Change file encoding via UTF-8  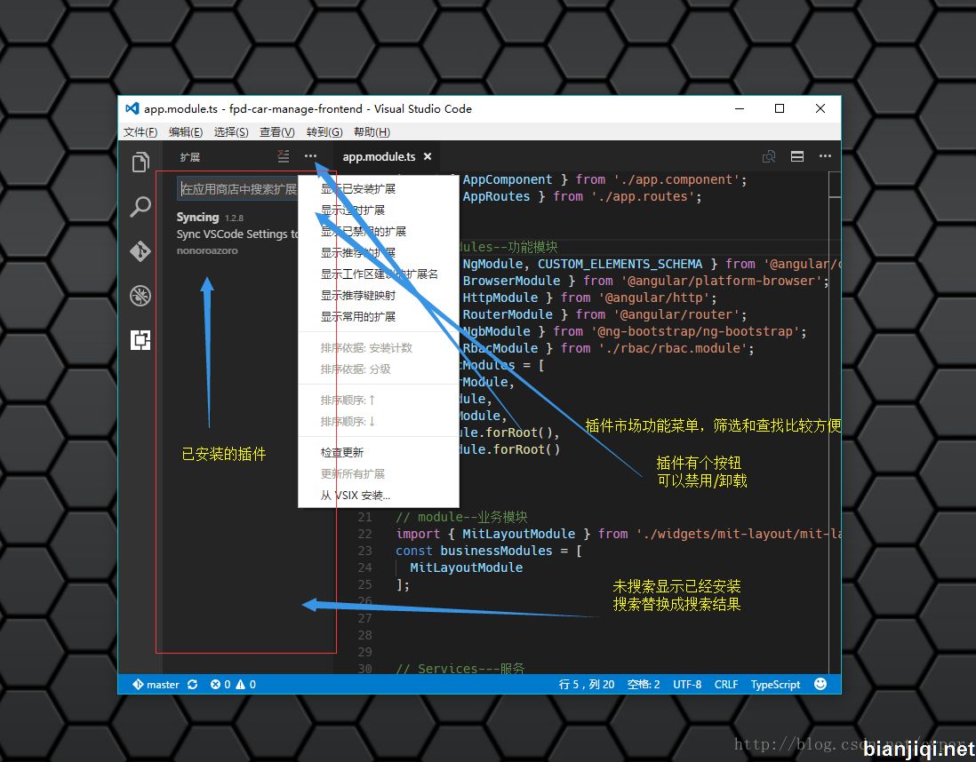[x=687, y=684]
